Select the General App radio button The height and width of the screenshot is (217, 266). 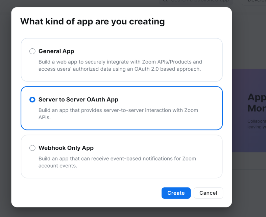[x=32, y=51]
